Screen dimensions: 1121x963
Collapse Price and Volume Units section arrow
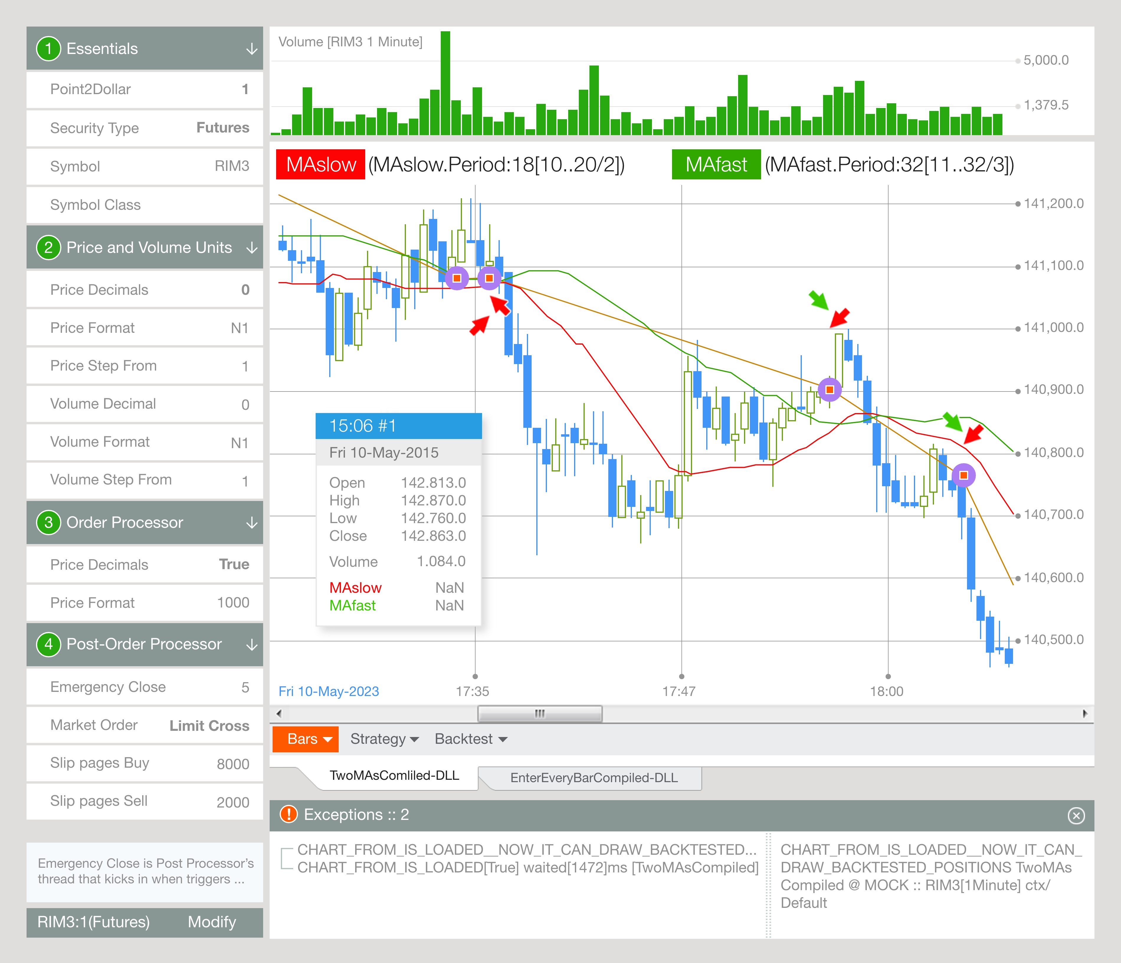click(252, 248)
